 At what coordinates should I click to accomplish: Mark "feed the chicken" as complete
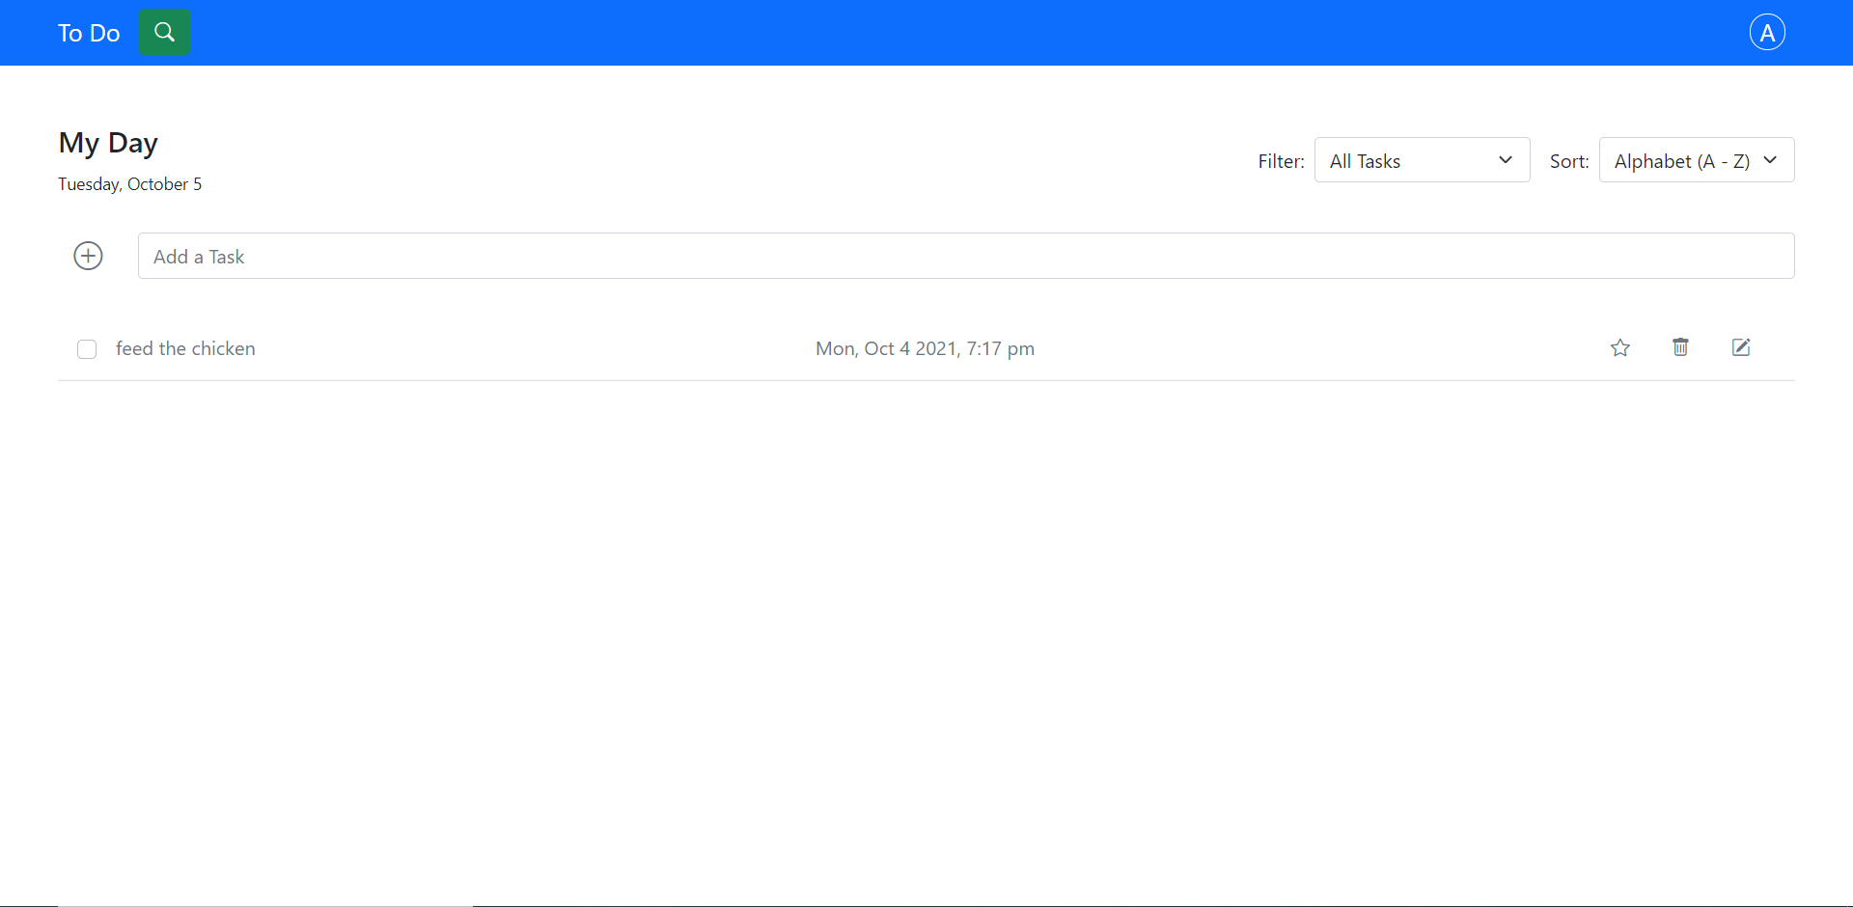point(87,348)
